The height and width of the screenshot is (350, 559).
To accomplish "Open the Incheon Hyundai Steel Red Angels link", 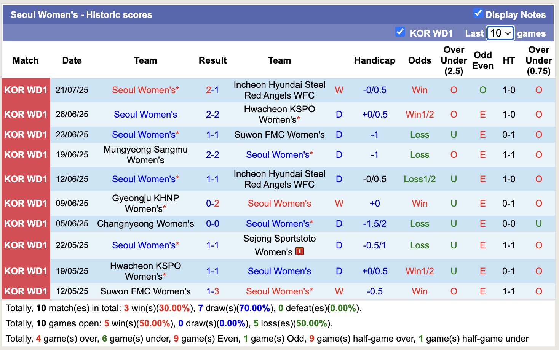I will point(279,90).
